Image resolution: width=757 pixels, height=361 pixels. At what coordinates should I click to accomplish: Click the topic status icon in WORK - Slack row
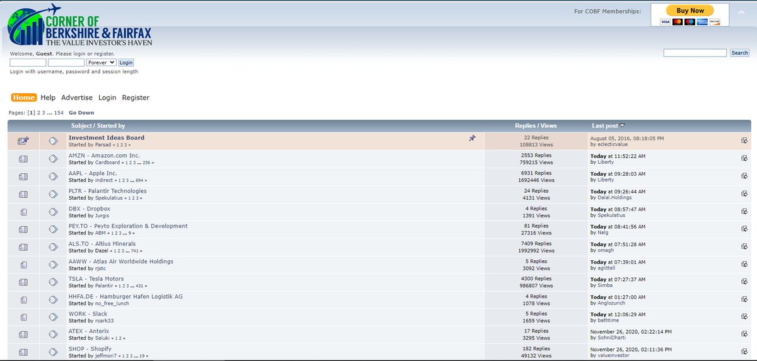[23, 318]
